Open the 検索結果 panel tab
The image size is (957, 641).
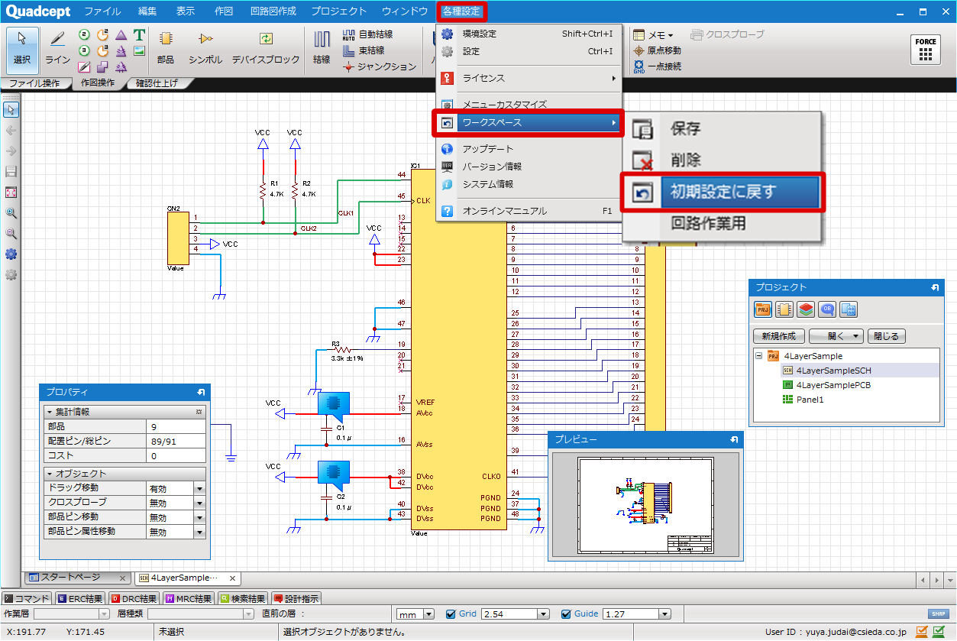243,599
